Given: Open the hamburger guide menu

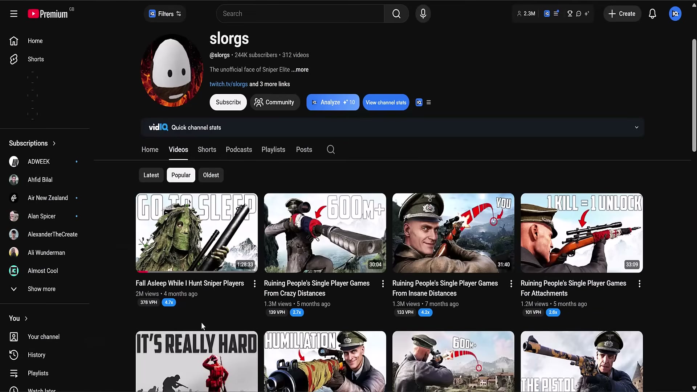Looking at the screenshot, I should coord(14,14).
